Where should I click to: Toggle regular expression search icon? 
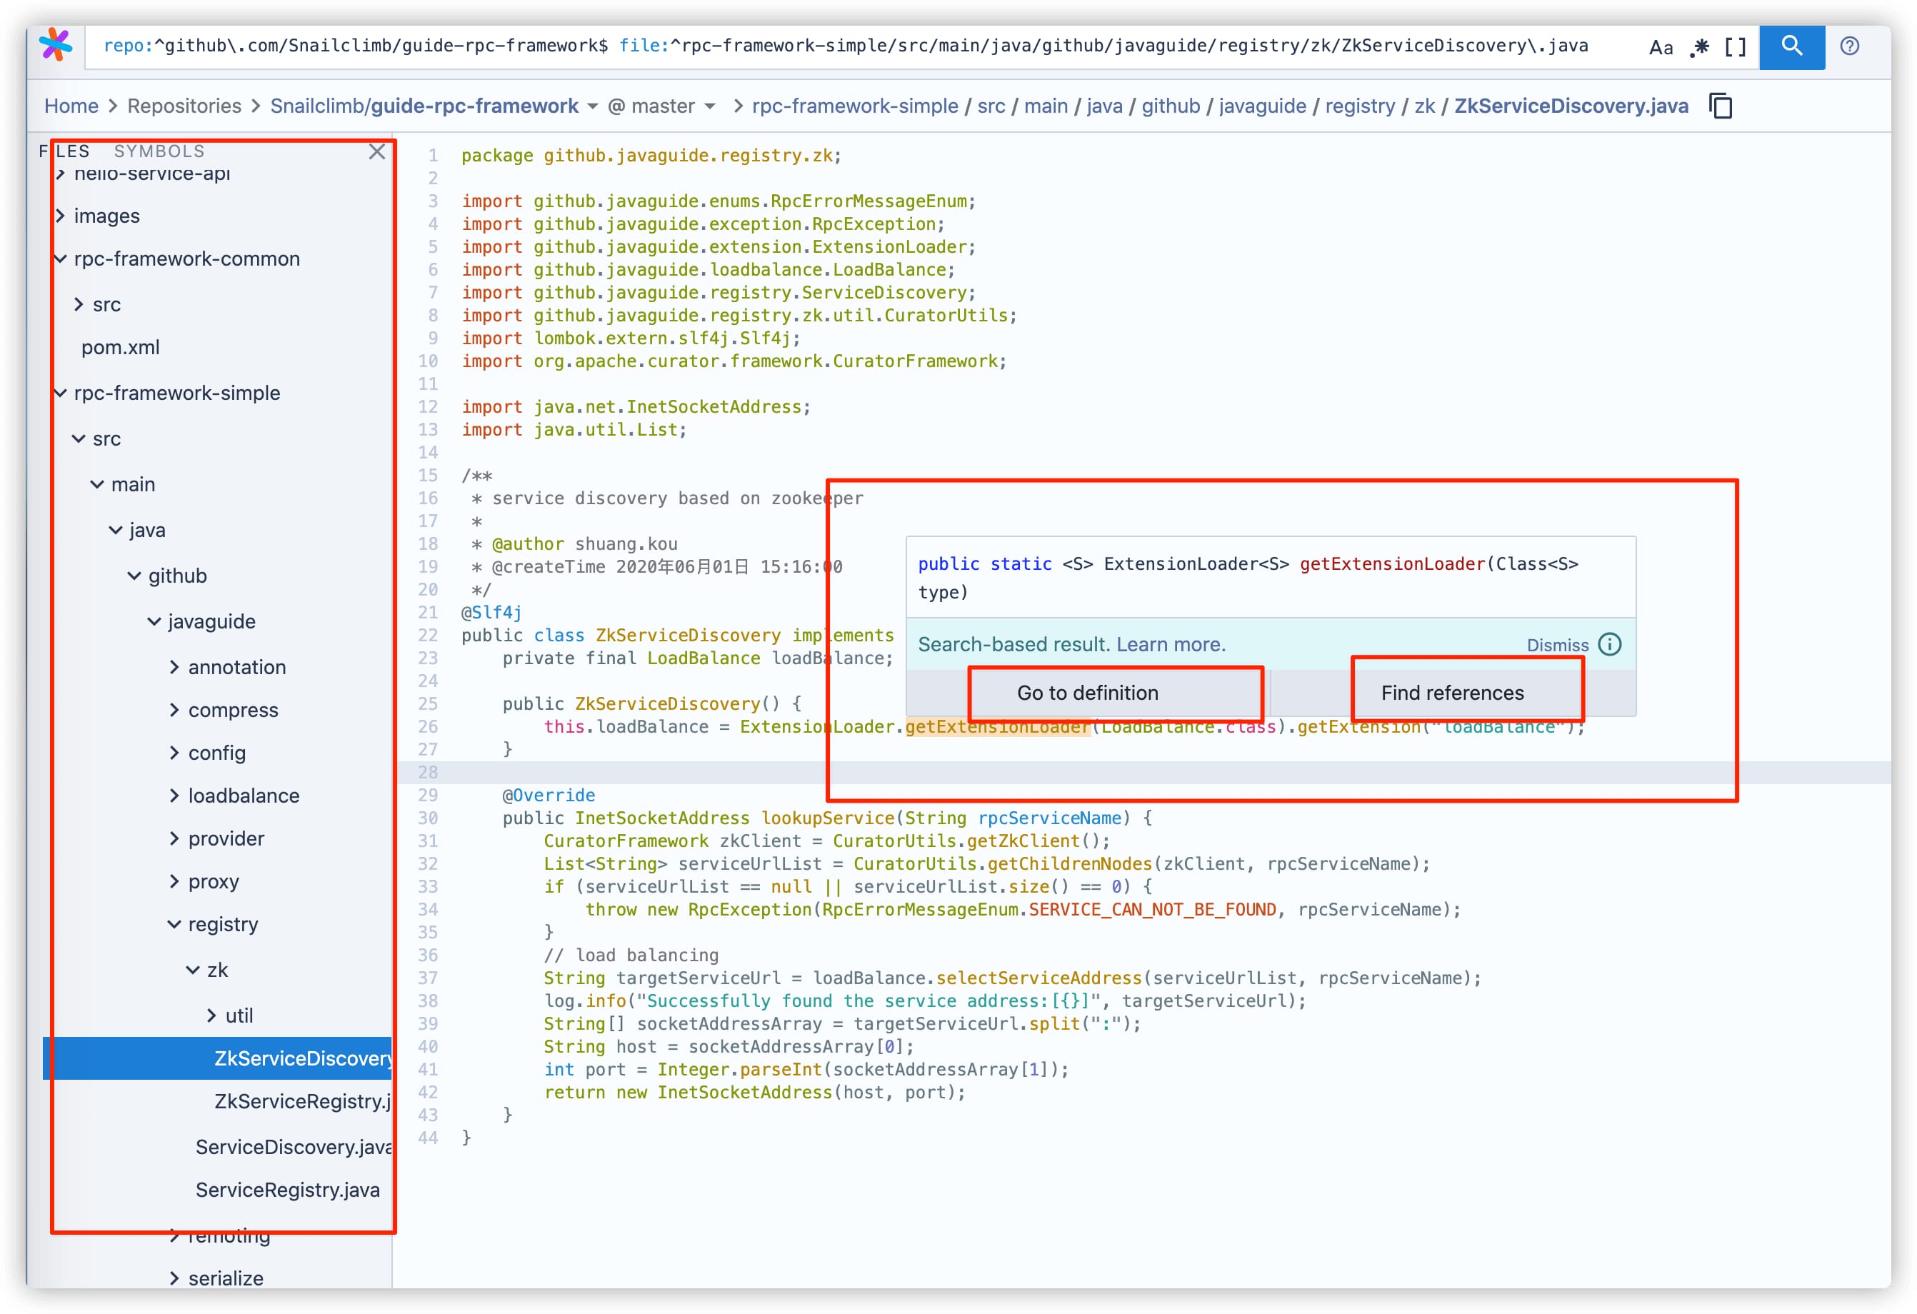pyautogui.click(x=1699, y=47)
